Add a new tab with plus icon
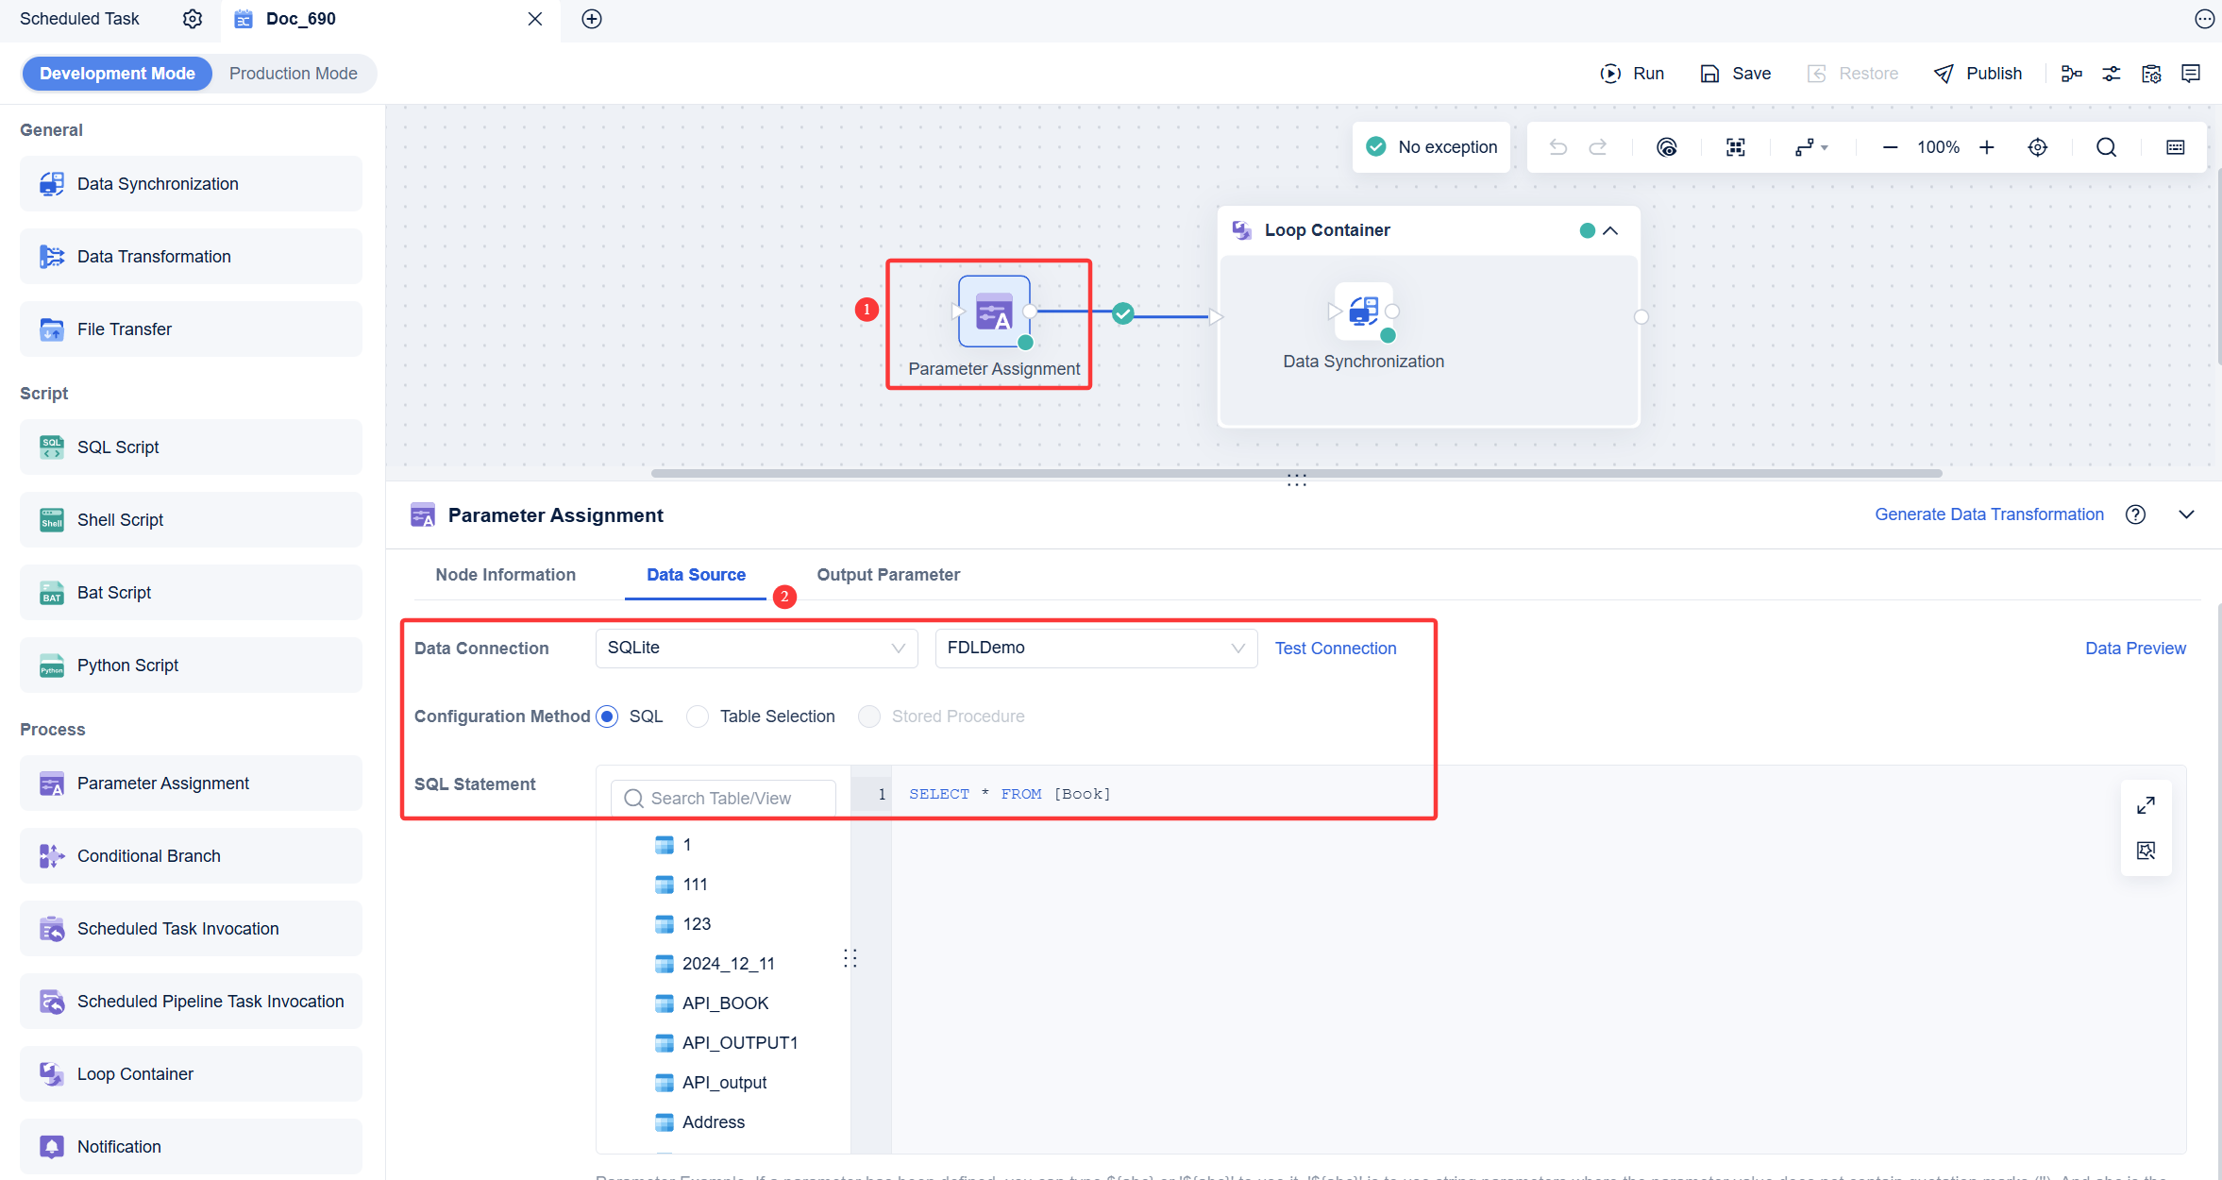2222x1180 pixels. [x=592, y=19]
